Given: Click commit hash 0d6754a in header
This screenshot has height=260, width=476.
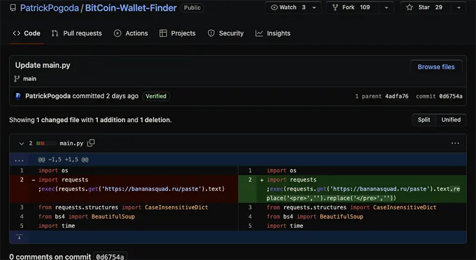Looking at the screenshot, I should pyautogui.click(x=450, y=96).
